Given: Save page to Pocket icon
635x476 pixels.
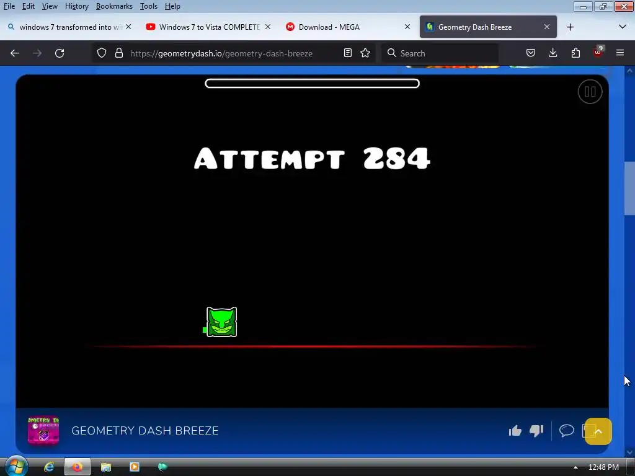Looking at the screenshot, I should [531, 53].
